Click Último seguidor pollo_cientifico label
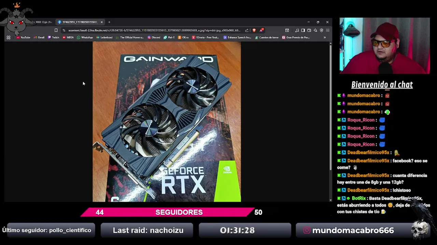The height and width of the screenshot is (245, 437). point(47,230)
